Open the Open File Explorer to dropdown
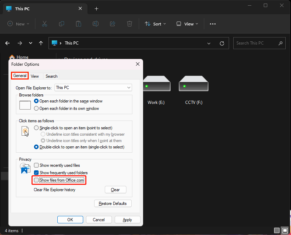Viewport: 291px width, 235px height. click(129, 87)
